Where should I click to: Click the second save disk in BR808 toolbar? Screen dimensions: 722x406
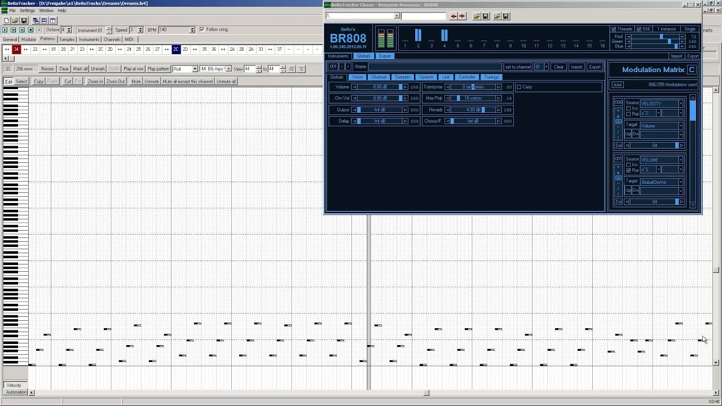pyautogui.click(x=505, y=16)
